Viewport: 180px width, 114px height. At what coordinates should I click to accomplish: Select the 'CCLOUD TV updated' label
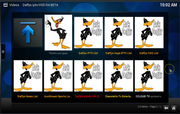(149, 96)
